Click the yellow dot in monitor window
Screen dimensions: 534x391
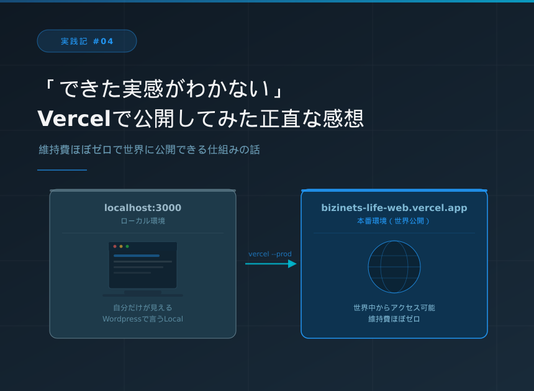coord(121,246)
